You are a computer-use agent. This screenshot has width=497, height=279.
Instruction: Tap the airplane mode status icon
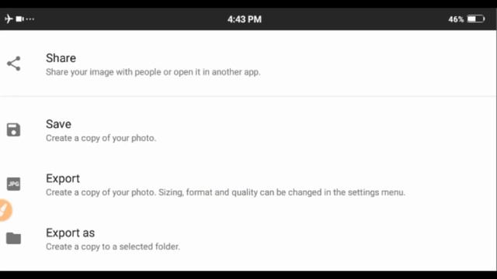9,19
